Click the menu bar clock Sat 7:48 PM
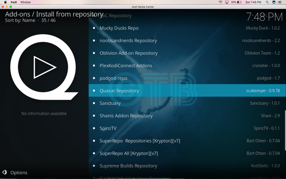 pyautogui.click(x=253, y=2)
